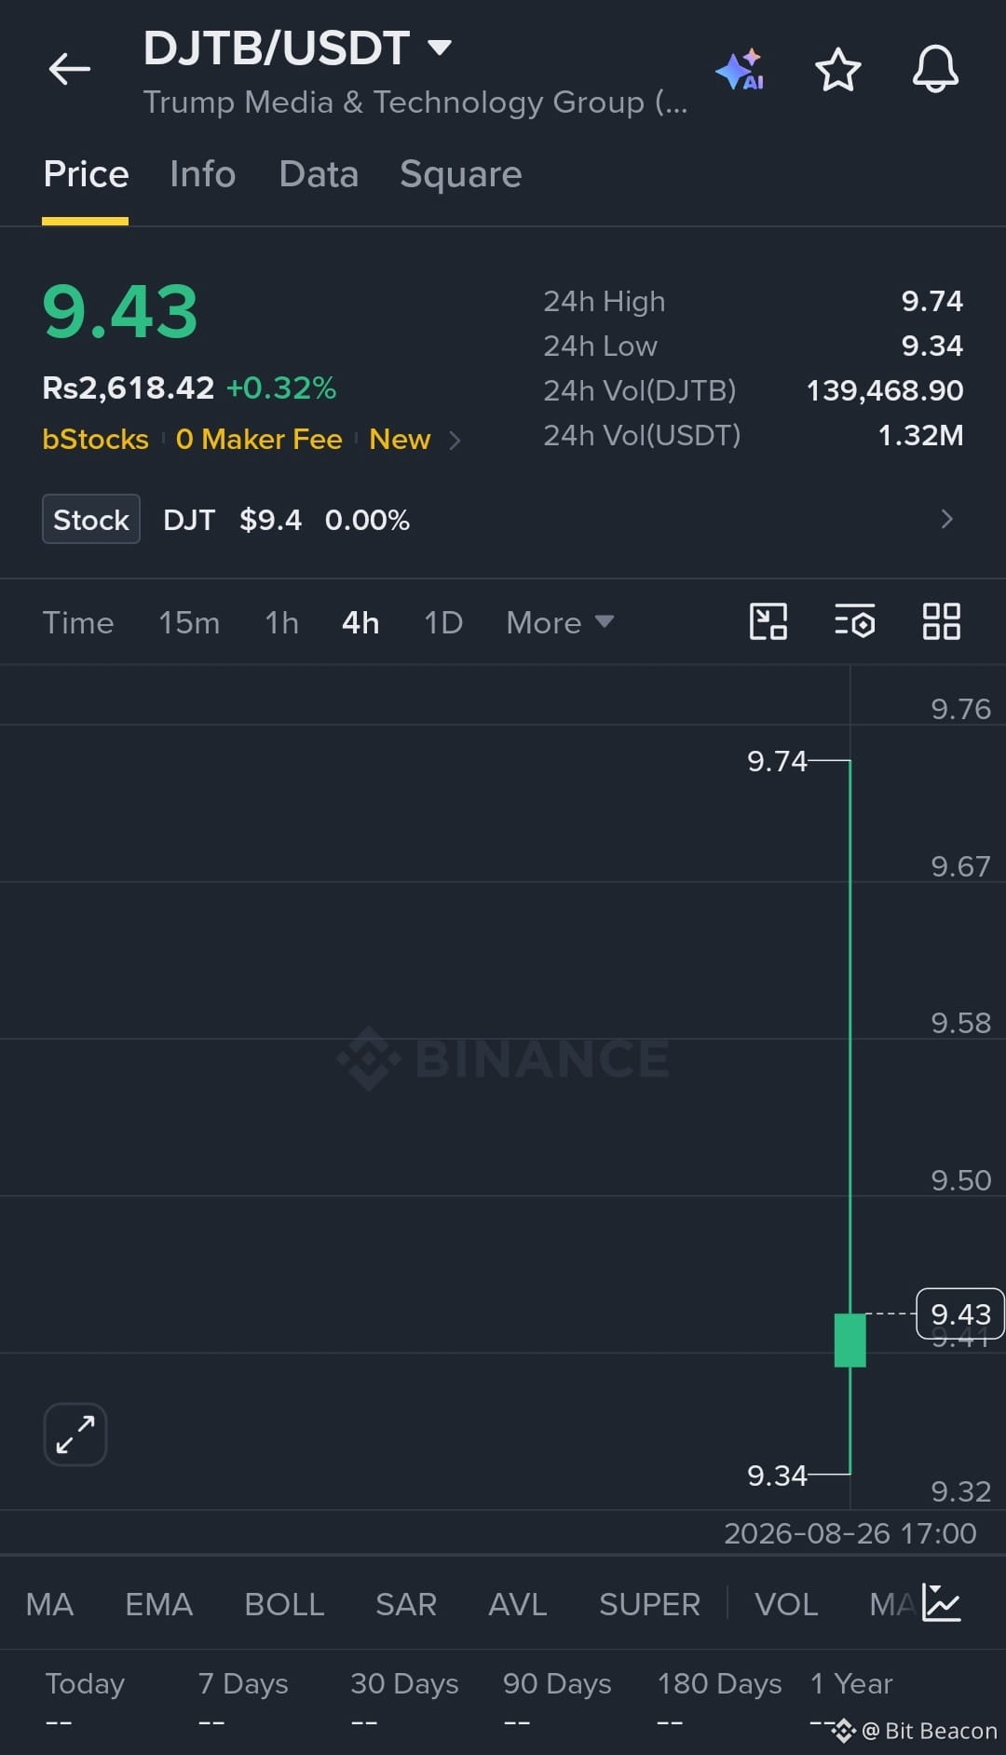
Task: Tap the 9.43 current price tag
Action: click(960, 1313)
